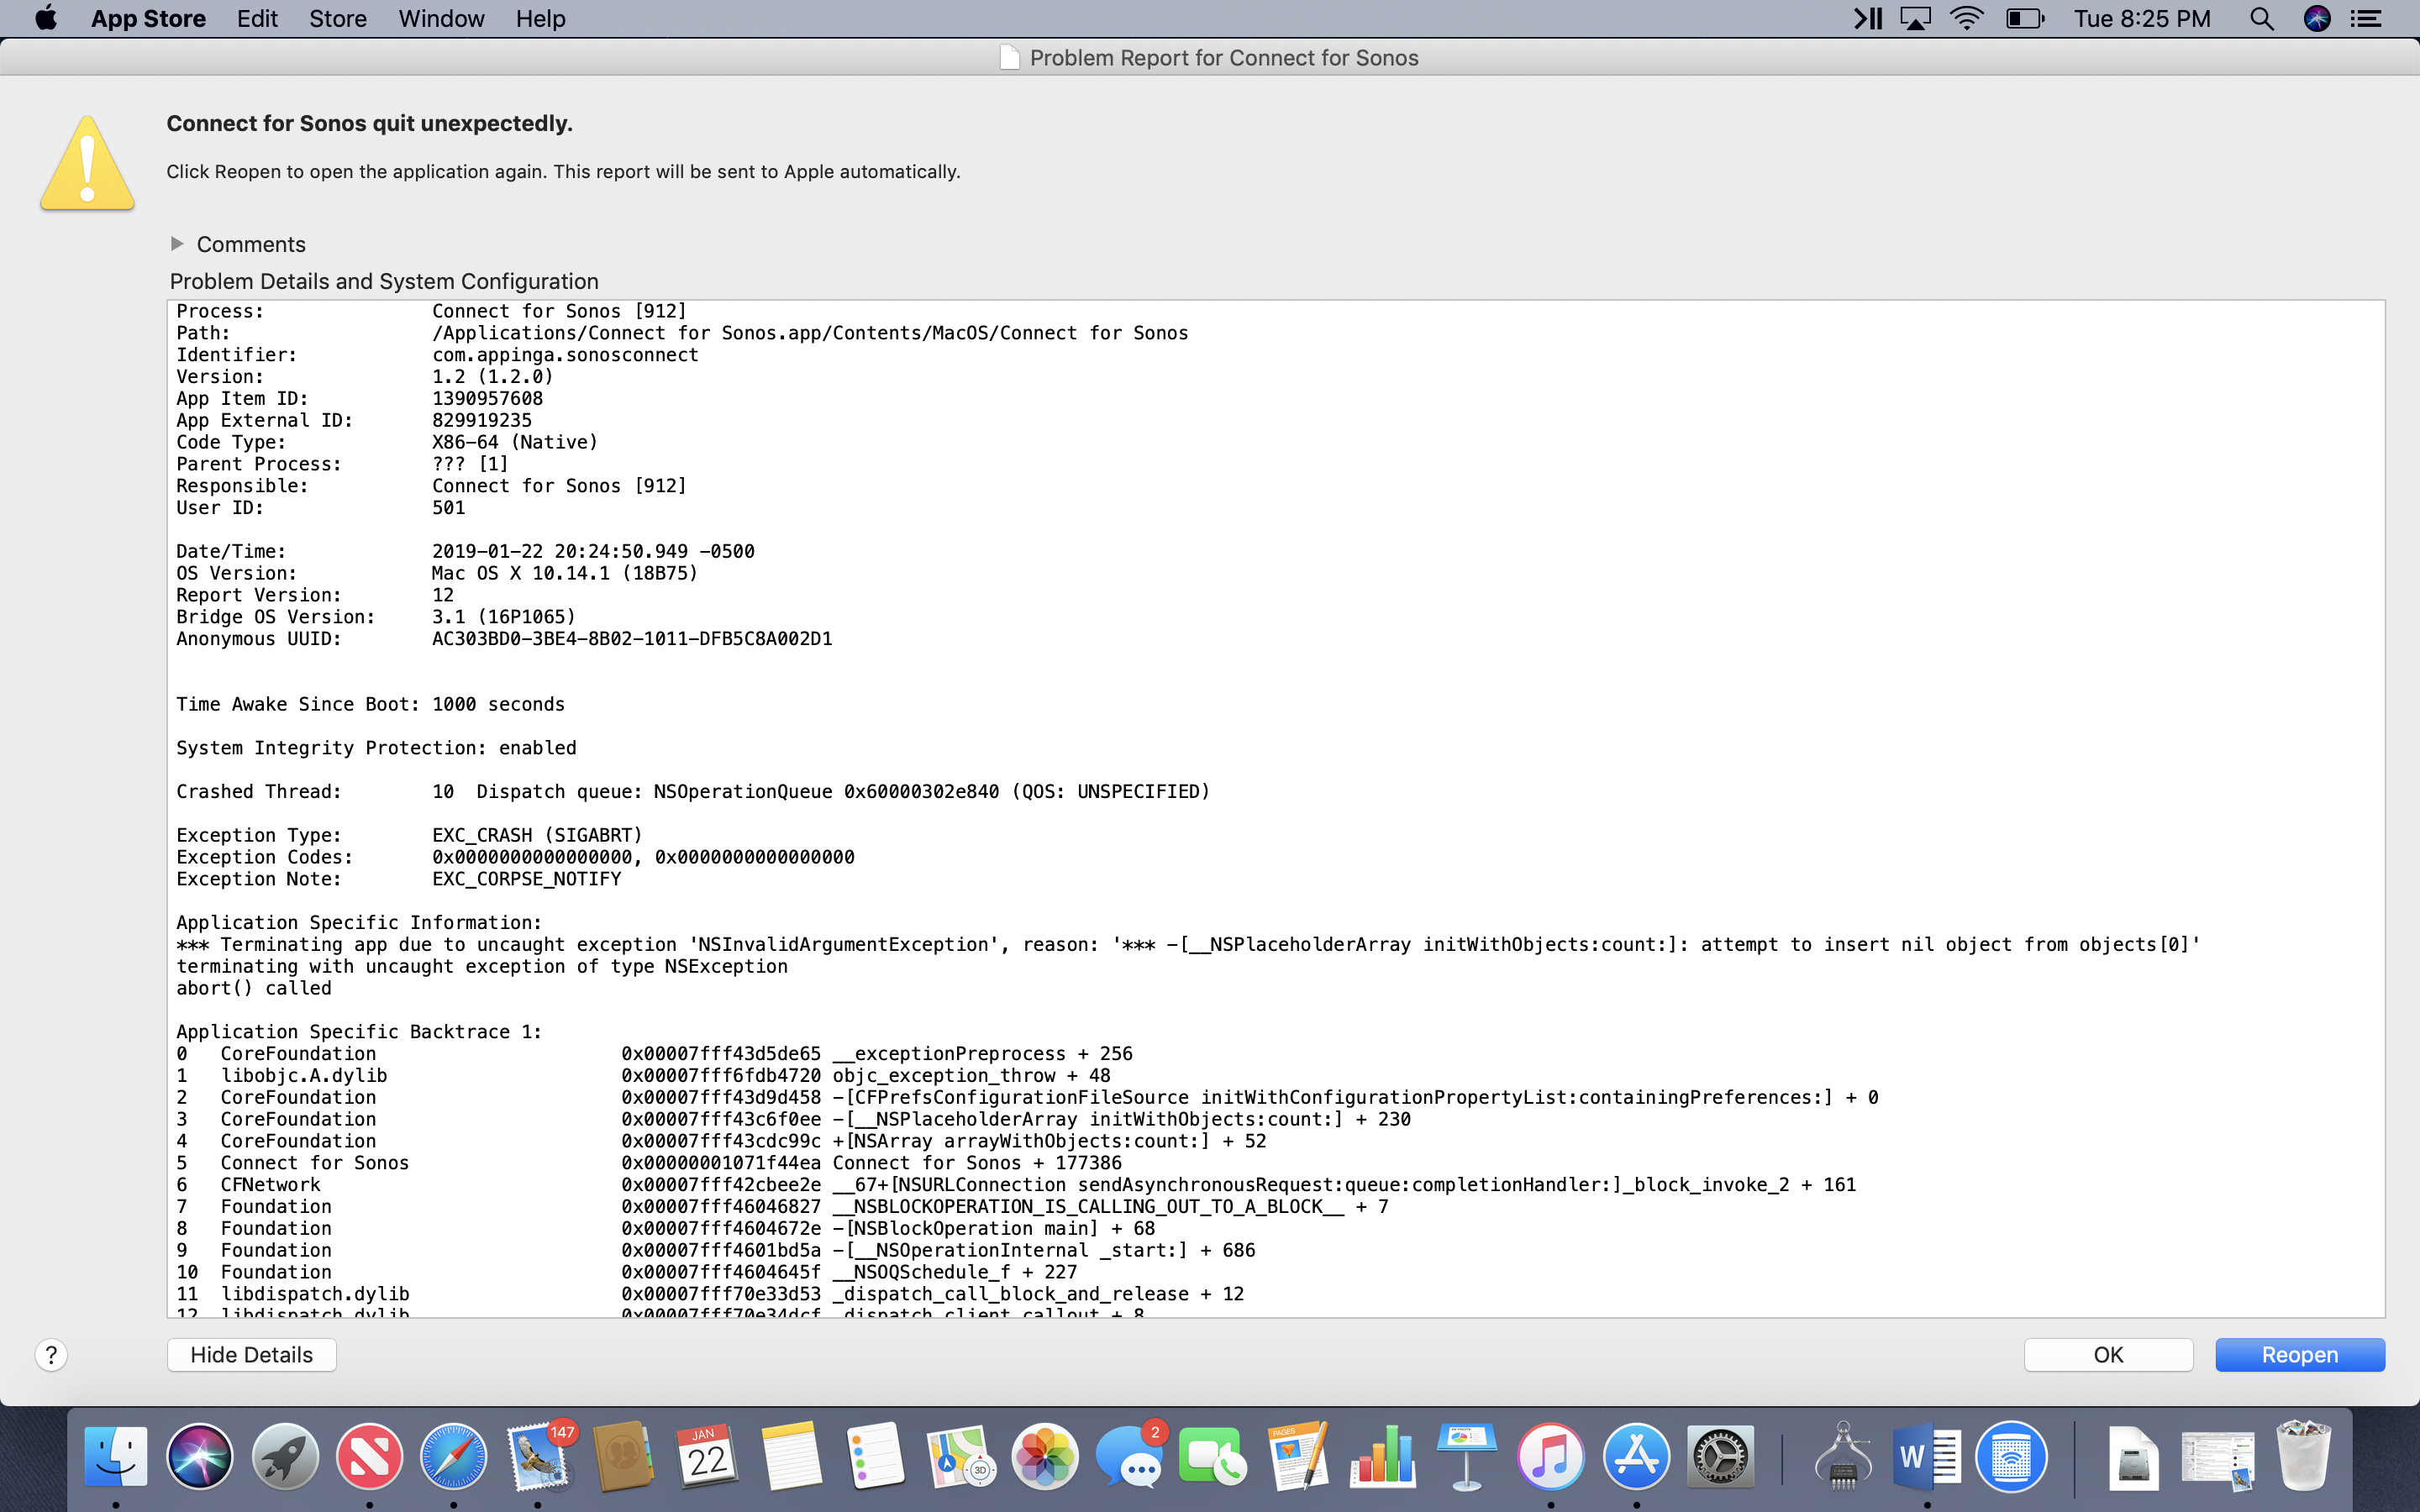Viewport: 2420px width, 1512px height.
Task: Open Trash in the Dock
Action: [2304, 1456]
